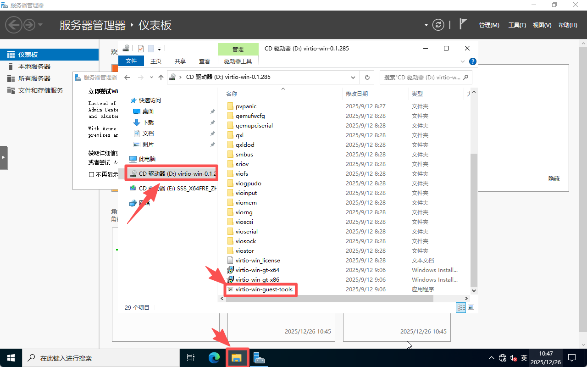
Task: Click the refresh icon beside the address bar
Action: 366,77
